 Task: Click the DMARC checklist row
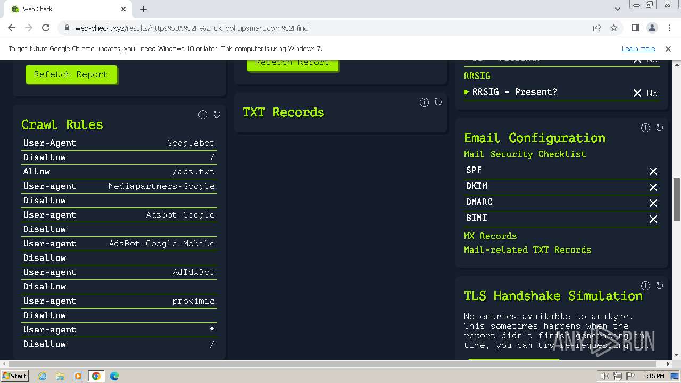561,203
